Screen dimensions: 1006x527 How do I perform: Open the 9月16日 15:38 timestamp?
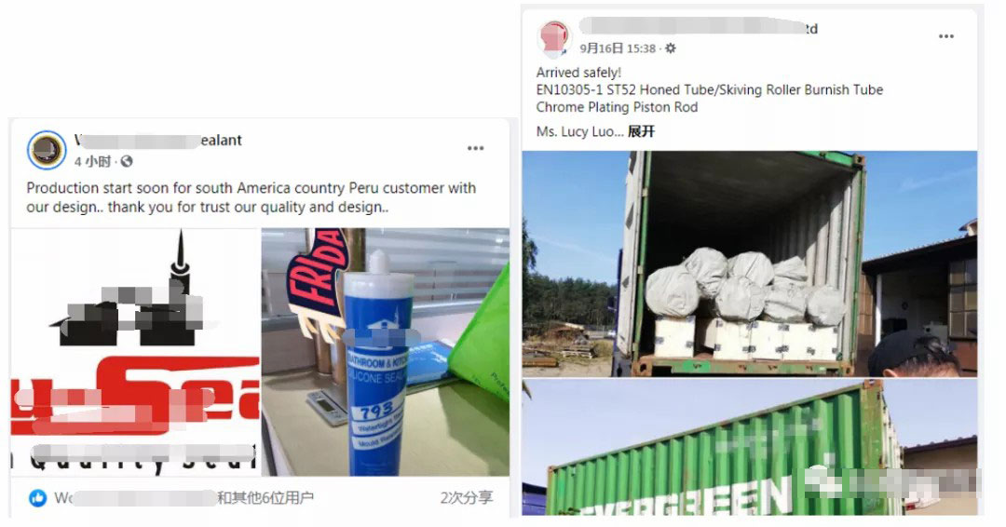pyautogui.click(x=618, y=48)
